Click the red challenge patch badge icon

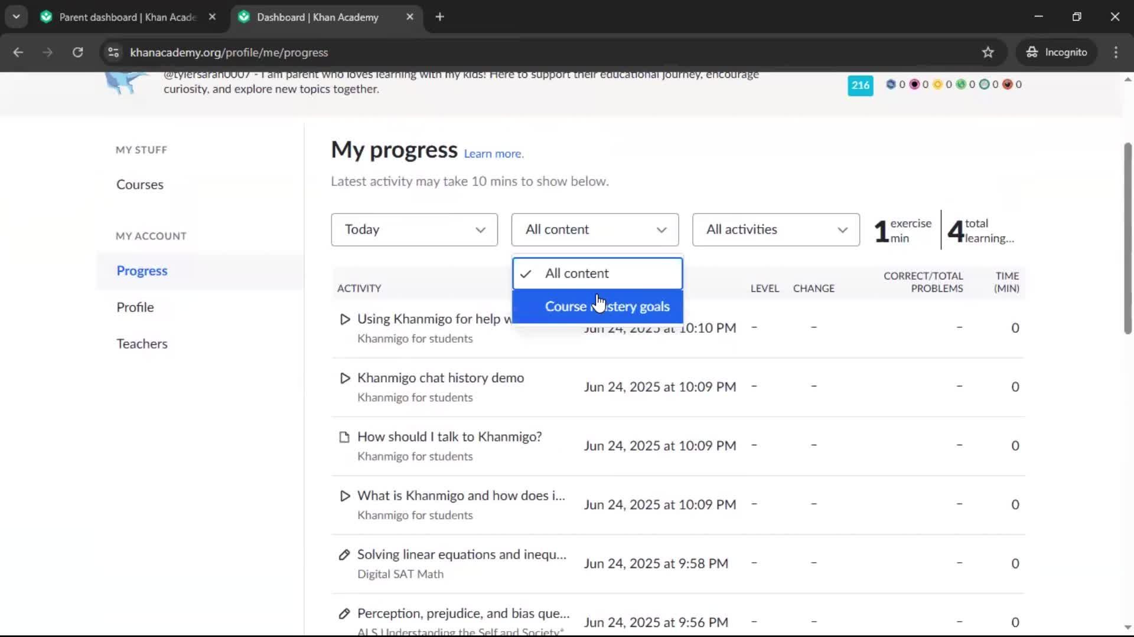[1008, 84]
